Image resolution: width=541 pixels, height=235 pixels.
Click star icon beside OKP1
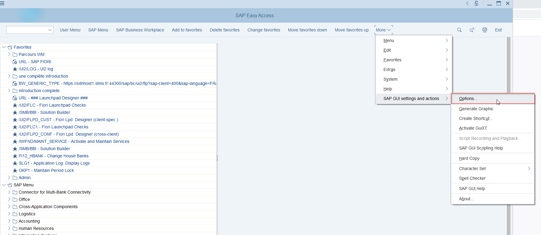pos(15,170)
